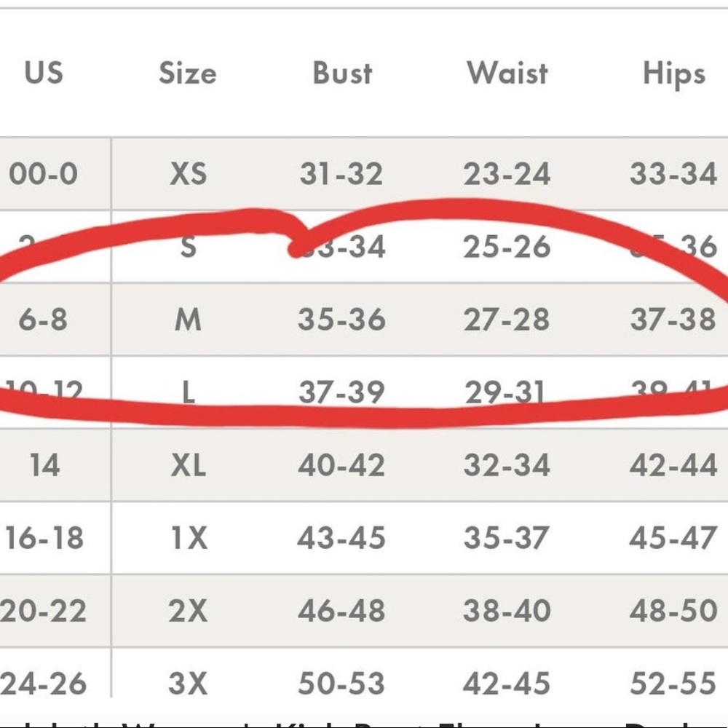Click waist value 38-40
Viewport: 728px width, 728px height.
click(x=507, y=611)
